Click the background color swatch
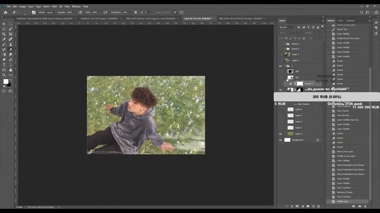Screen dimensions: 380x213 point(9,85)
